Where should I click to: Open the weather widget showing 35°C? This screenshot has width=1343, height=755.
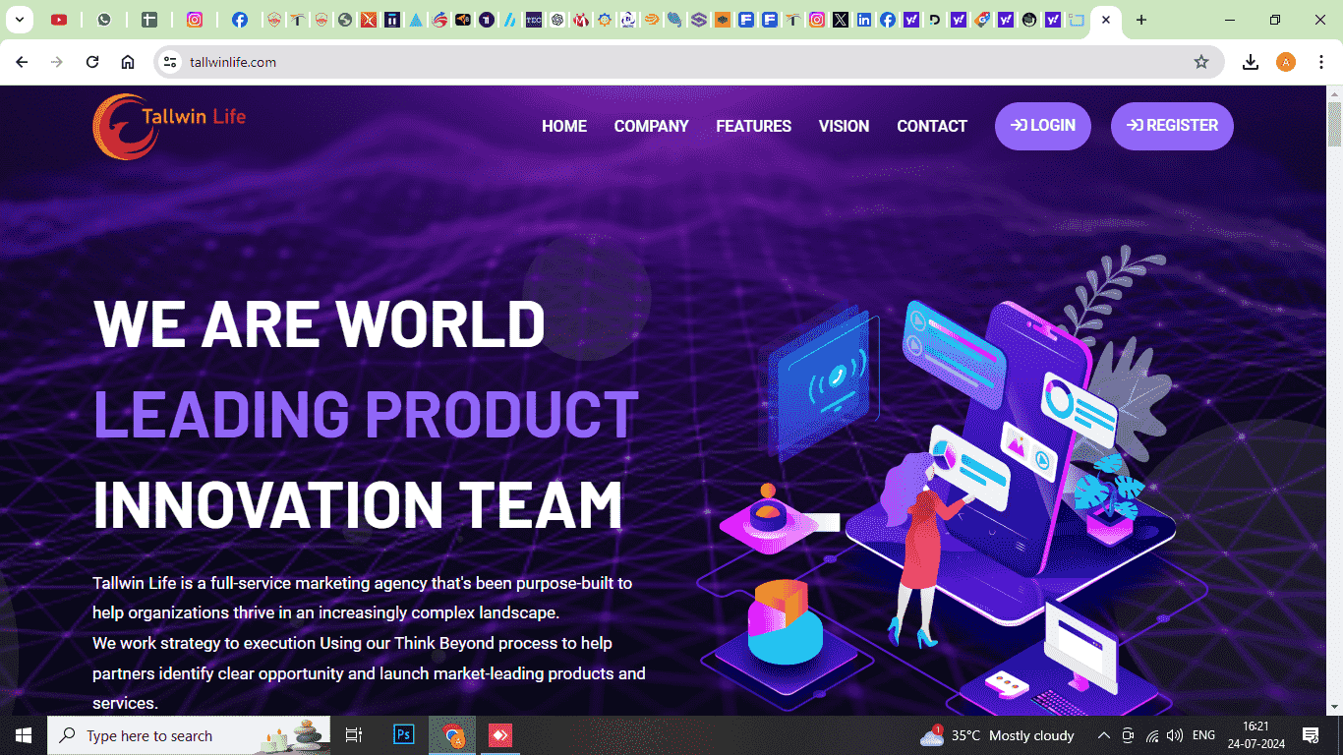997,735
